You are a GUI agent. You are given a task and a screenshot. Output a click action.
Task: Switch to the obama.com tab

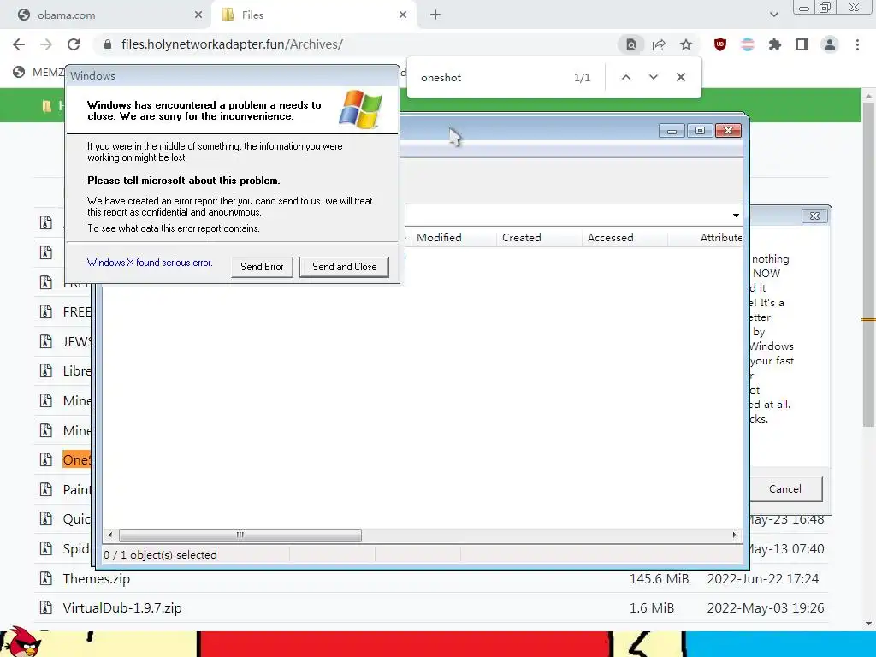(106, 15)
